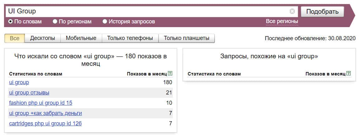361x135 pixels.
Task: Clear the search field with the X icon
Action: point(292,12)
